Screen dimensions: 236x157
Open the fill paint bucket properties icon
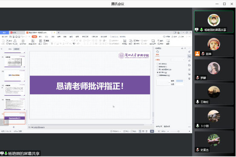tap(158, 52)
